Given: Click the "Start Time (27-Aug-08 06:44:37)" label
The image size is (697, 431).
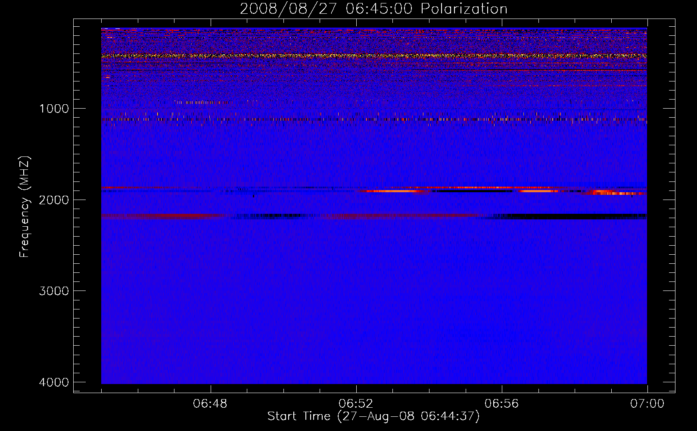Looking at the screenshot, I should [x=373, y=416].
